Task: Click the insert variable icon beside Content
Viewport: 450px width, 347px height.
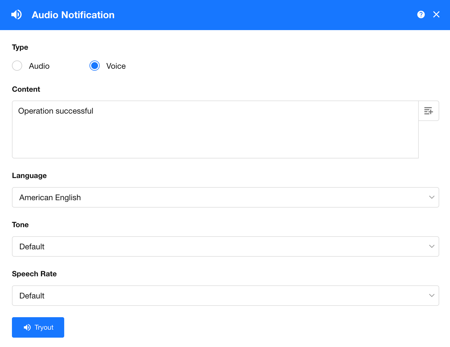Action: click(x=428, y=111)
